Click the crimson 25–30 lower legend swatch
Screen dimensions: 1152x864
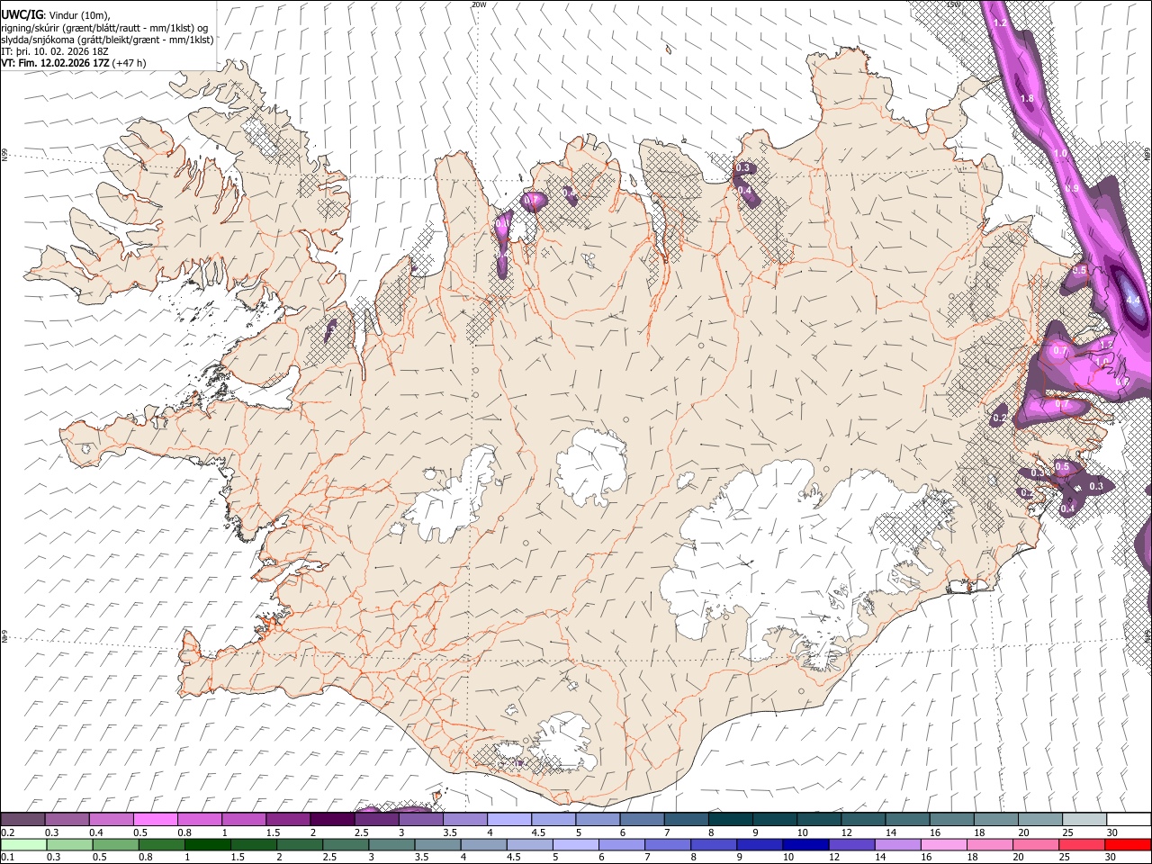coord(1083,844)
